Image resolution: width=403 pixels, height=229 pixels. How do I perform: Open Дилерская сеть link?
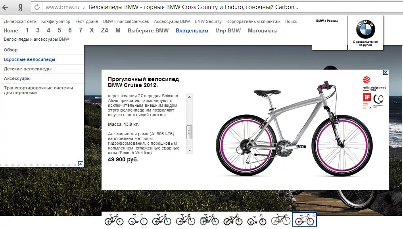pyautogui.click(x=20, y=21)
